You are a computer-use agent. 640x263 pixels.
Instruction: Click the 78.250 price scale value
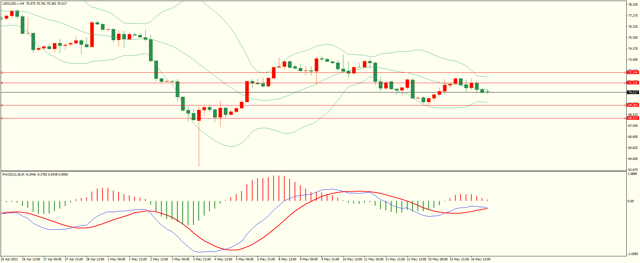coord(633,5)
